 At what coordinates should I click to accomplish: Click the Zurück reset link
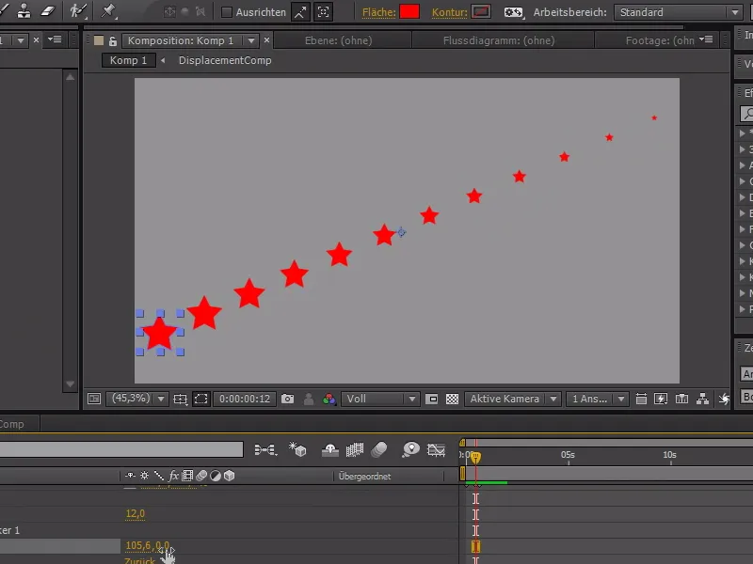click(139, 560)
